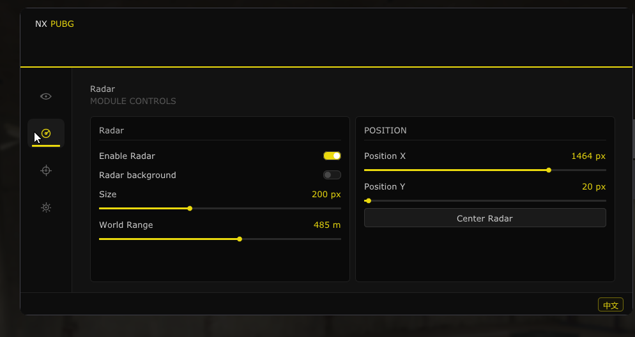The width and height of the screenshot is (635, 337).
Task: Click the MODULE CONTROLS subtitle text
Action: click(x=133, y=101)
